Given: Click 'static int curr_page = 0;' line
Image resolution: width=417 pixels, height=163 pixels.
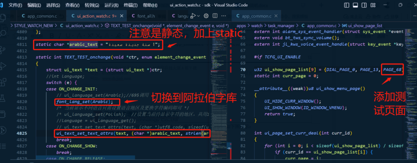Looking at the screenshot, I should point(286,76).
